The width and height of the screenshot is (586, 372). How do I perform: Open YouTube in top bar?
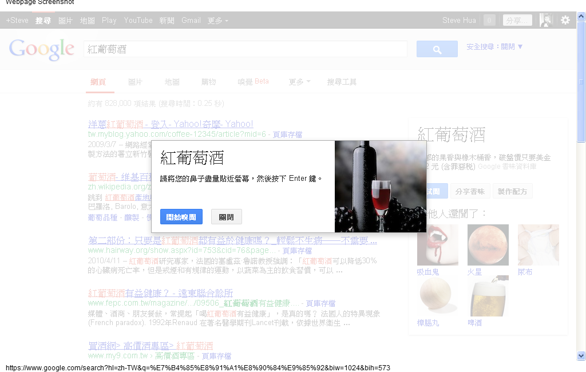(138, 21)
